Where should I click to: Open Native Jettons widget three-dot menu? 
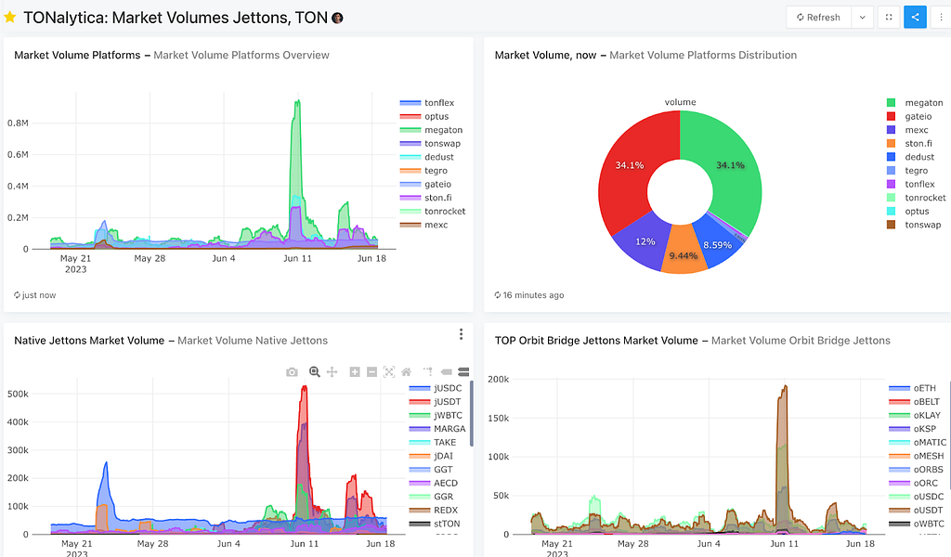coord(461,334)
